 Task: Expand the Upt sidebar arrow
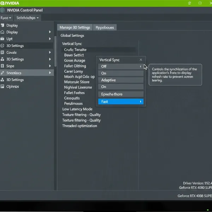click(x=50, y=39)
